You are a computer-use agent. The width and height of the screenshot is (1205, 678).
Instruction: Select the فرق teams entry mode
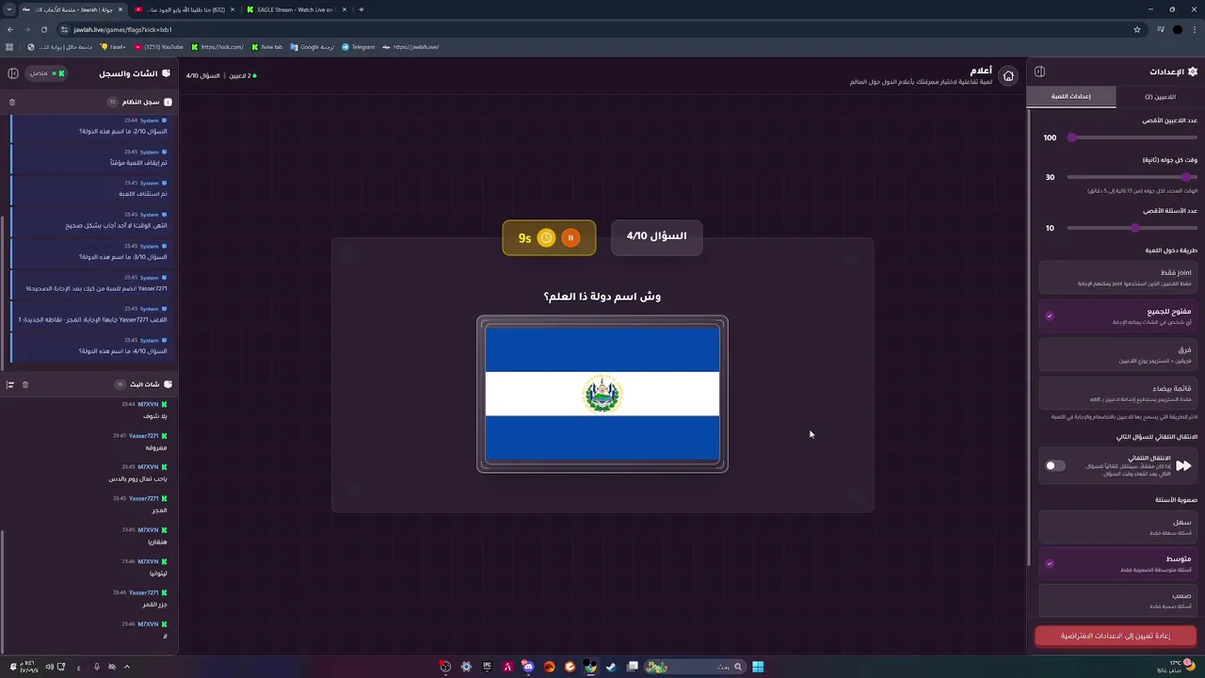pyautogui.click(x=1118, y=354)
